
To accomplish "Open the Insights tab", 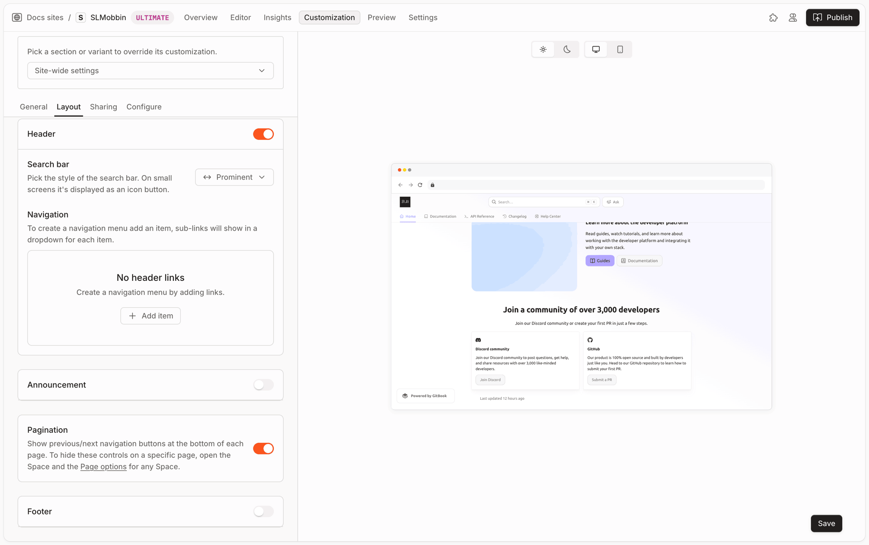I will 277,17.
